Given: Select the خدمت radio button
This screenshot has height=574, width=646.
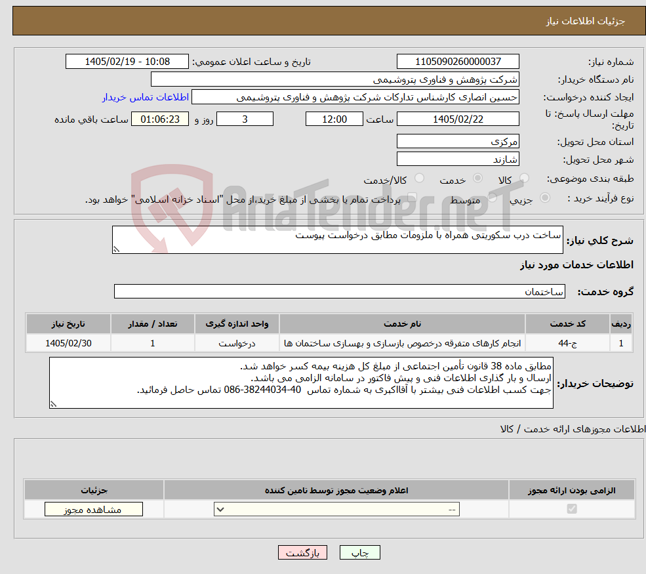Looking at the screenshot, I should pos(478,178).
